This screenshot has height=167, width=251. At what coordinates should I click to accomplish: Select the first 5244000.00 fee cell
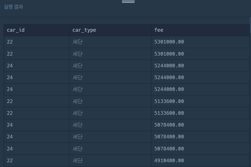pyautogui.click(x=169, y=66)
